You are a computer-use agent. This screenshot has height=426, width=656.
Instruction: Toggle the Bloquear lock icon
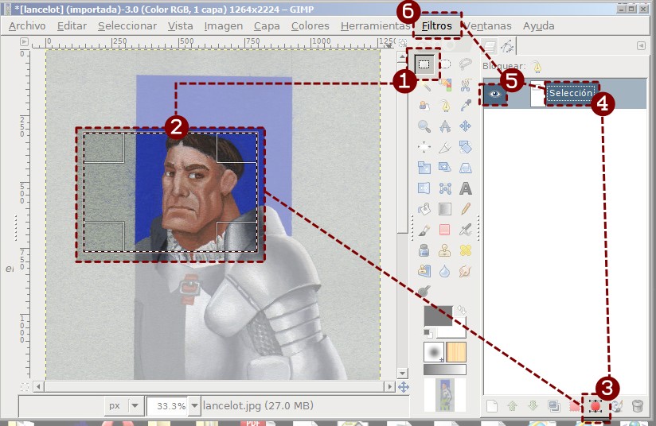pos(537,67)
